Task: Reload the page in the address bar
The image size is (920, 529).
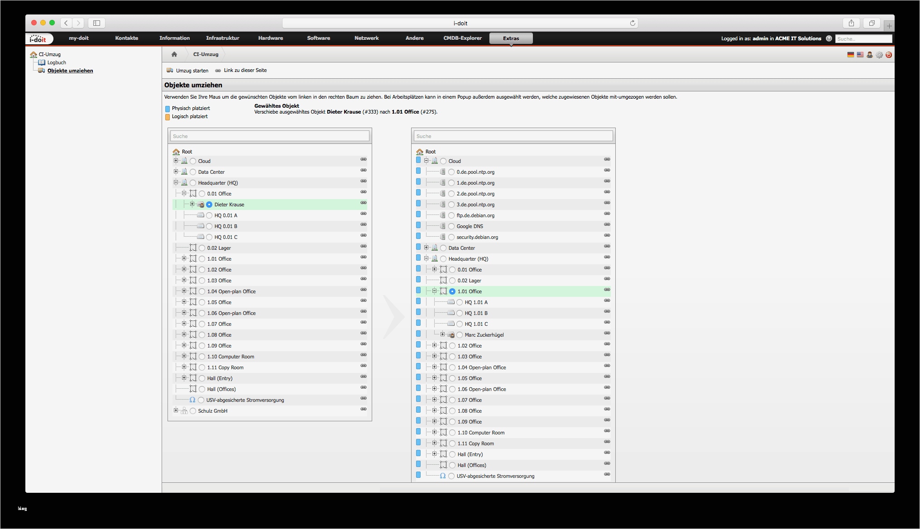Action: click(632, 23)
